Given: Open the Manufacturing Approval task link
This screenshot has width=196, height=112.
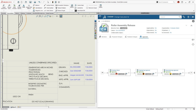Looking at the screenshot, I should [x=172, y=70].
